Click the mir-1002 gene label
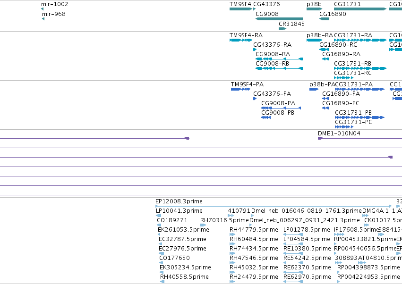 tap(55, 4)
